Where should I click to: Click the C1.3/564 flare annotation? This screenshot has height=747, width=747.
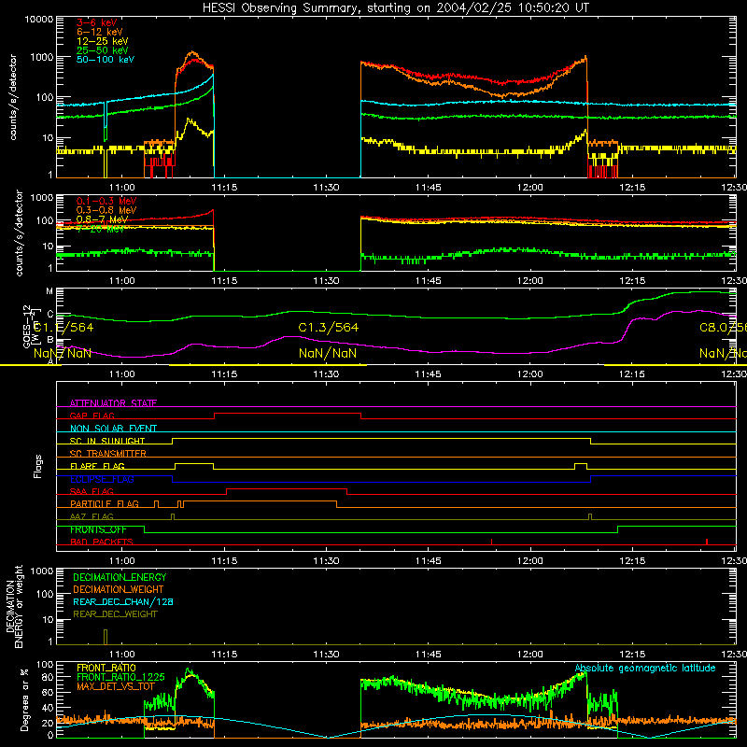click(x=329, y=328)
